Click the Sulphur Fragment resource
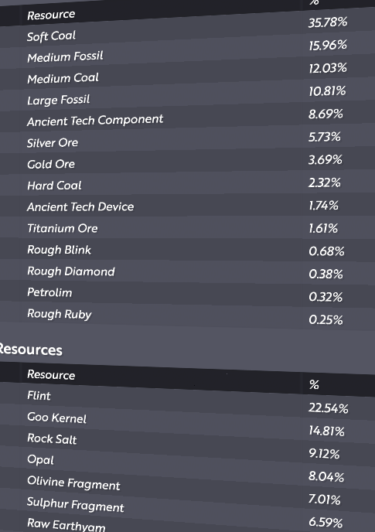 75,505
